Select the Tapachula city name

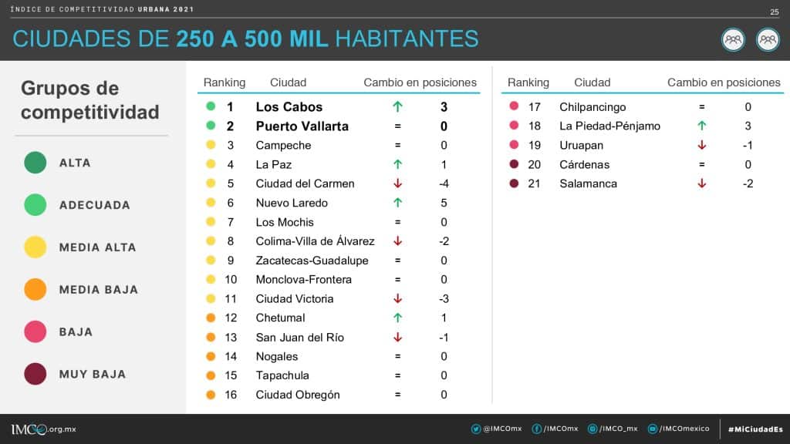point(282,375)
